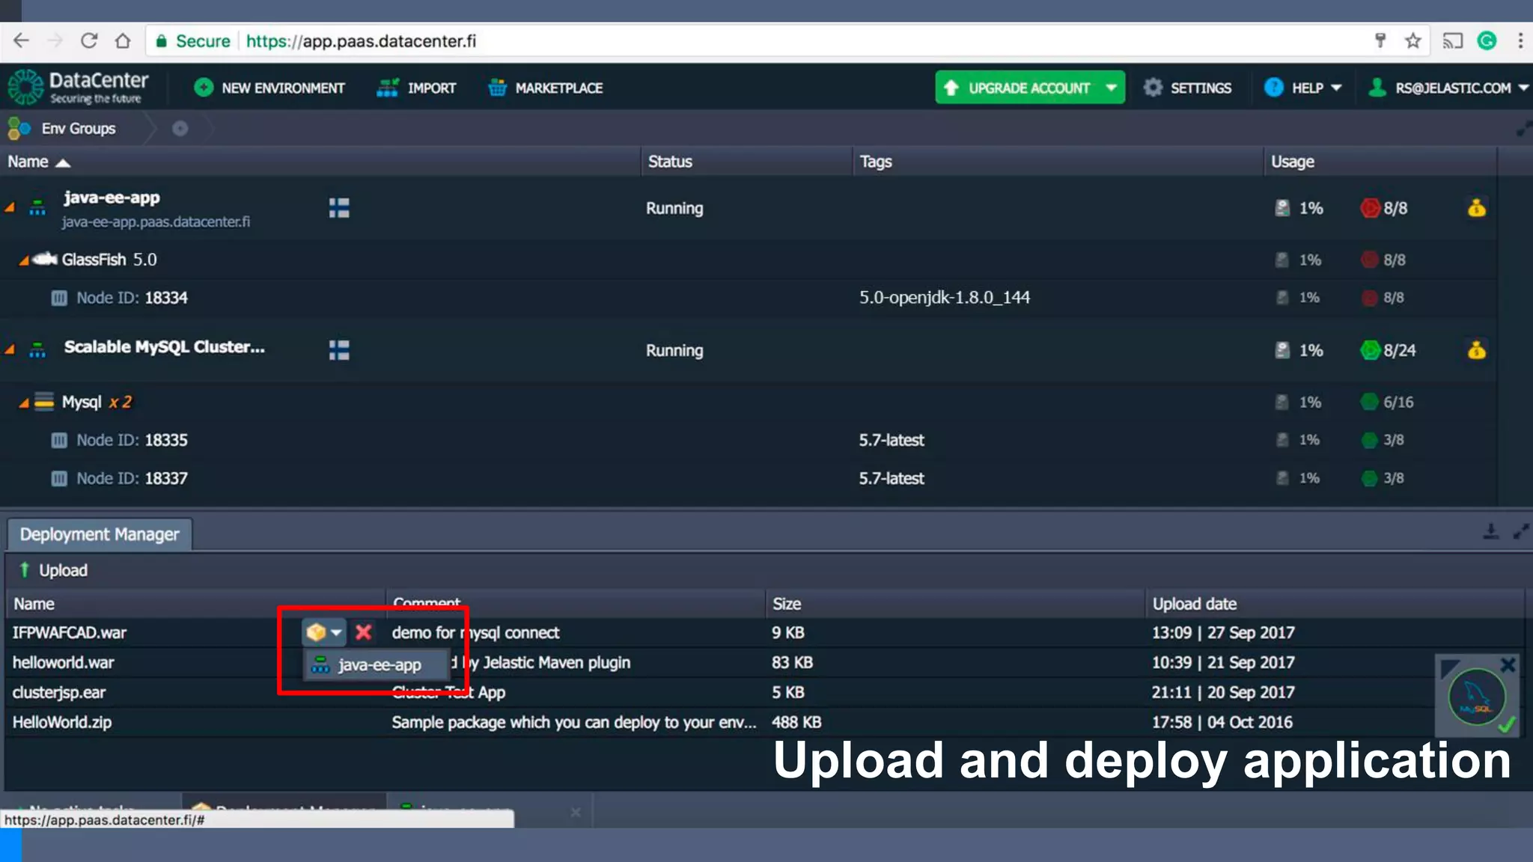1533x862 pixels.
Task: Switch to Deployment Manager tab
Action: 100,534
